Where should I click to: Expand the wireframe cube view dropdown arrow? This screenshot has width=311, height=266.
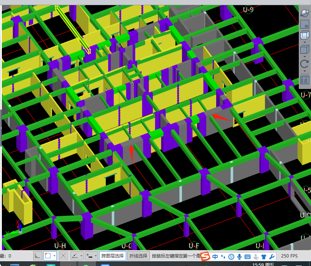pos(305,42)
